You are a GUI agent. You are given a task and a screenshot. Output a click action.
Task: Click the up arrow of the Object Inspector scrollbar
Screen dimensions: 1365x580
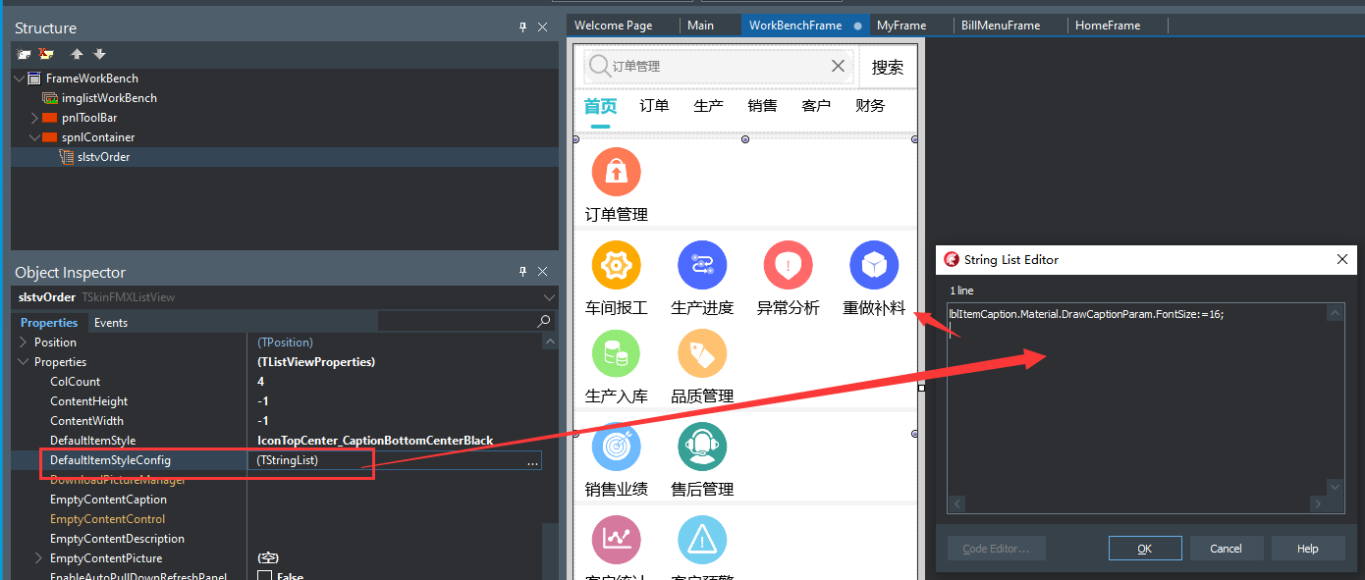[x=551, y=342]
